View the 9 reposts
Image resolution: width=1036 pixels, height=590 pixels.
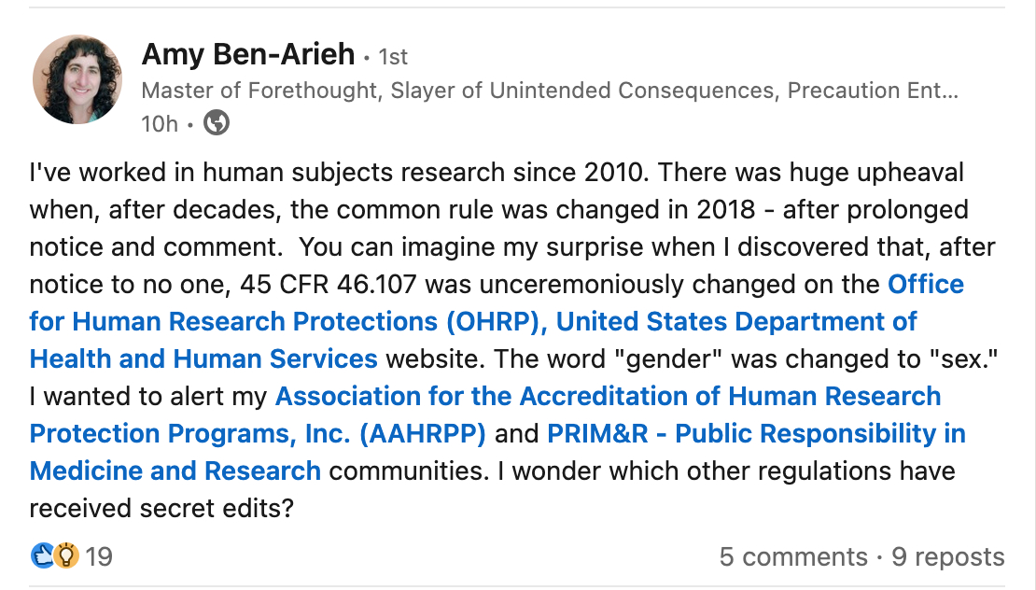[x=948, y=557]
